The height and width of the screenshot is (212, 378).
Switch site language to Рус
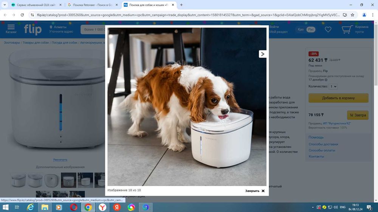[x=311, y=29]
